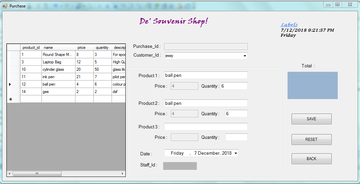Click row header of the ball pen row
Viewport: 360px width, 184px height.
tap(13, 84)
